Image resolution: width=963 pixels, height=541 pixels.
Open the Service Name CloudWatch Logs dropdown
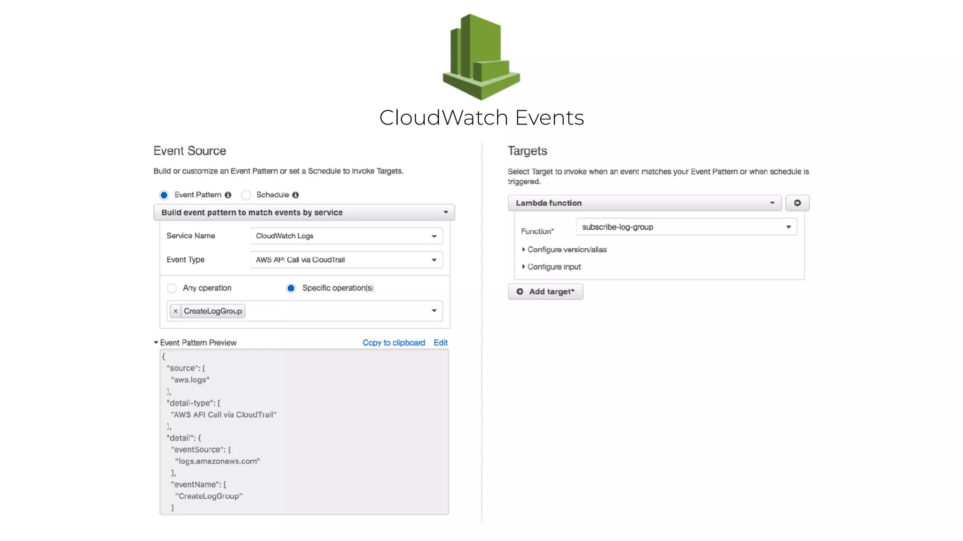pyautogui.click(x=347, y=236)
